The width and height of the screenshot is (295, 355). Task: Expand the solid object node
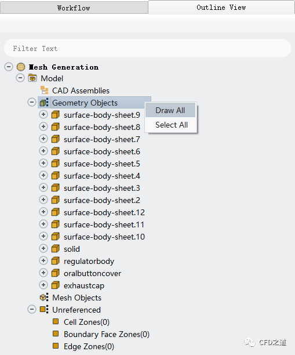tap(43, 249)
